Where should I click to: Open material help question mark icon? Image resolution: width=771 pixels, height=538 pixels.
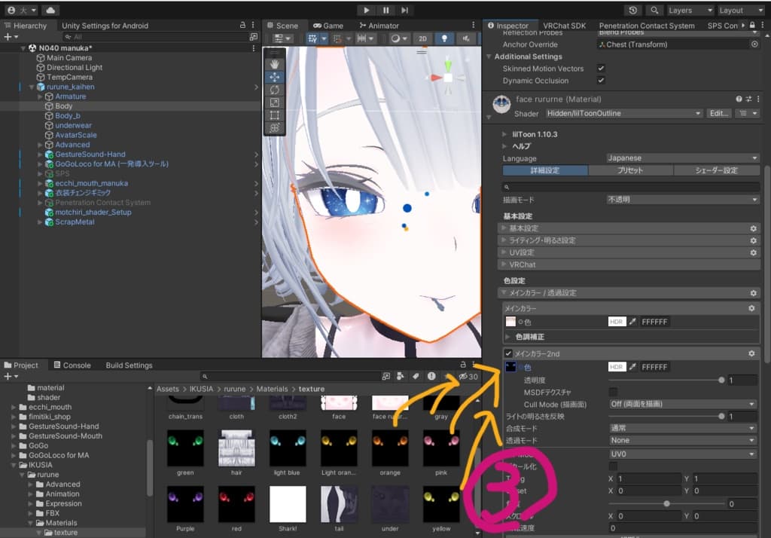point(739,99)
